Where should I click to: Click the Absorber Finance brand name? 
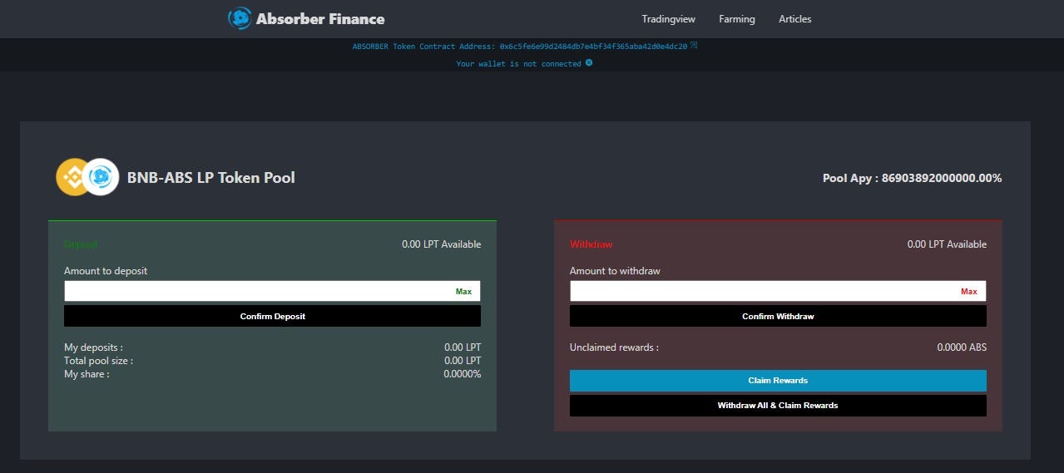click(320, 18)
